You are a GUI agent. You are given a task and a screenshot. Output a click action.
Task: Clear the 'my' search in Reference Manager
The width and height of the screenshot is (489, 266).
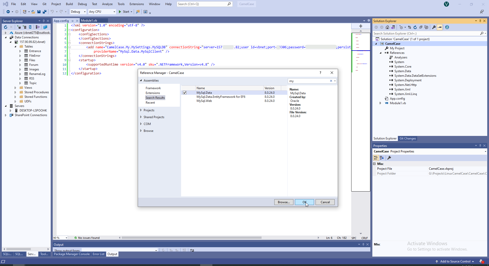[x=331, y=81]
